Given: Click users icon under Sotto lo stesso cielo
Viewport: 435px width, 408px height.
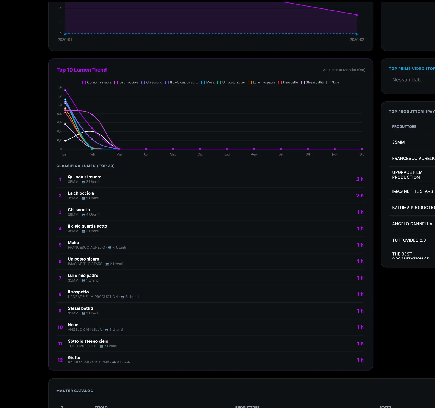Looking at the screenshot, I should (x=101, y=346).
